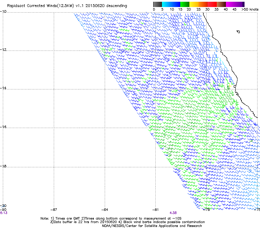
Task: Click the NOAA/NESDIS credit line
Action: (x=152, y=226)
